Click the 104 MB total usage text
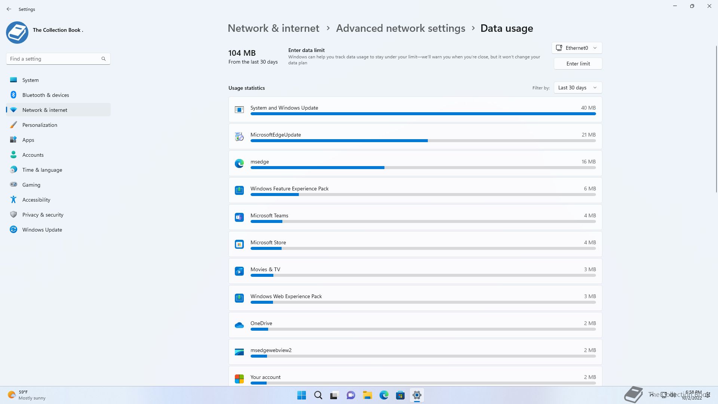Viewport: 718px width, 404px height. [242, 53]
